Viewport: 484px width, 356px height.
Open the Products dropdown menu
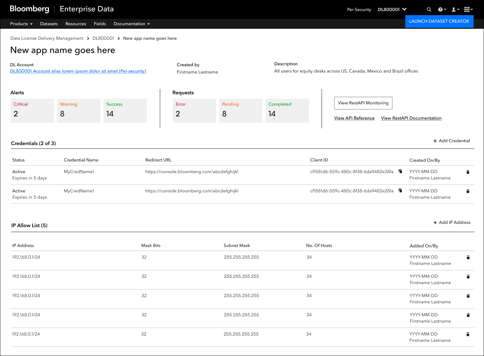click(21, 24)
